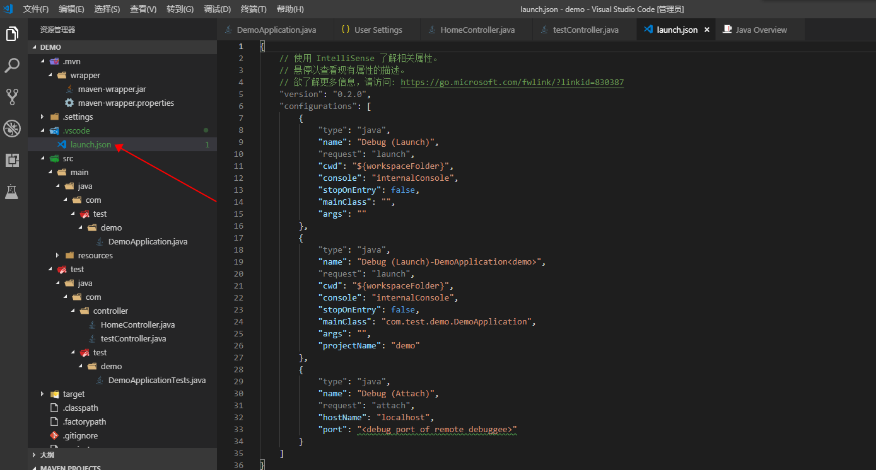Switch to the Java Overview tab
This screenshot has width=876, height=470.
(761, 30)
